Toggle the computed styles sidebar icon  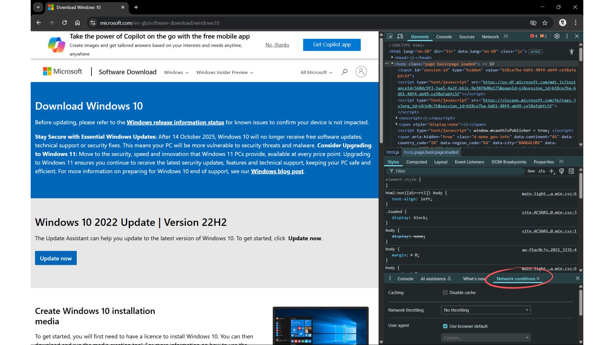[x=571, y=171]
